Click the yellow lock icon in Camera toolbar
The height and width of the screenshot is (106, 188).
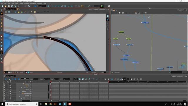point(19,12)
